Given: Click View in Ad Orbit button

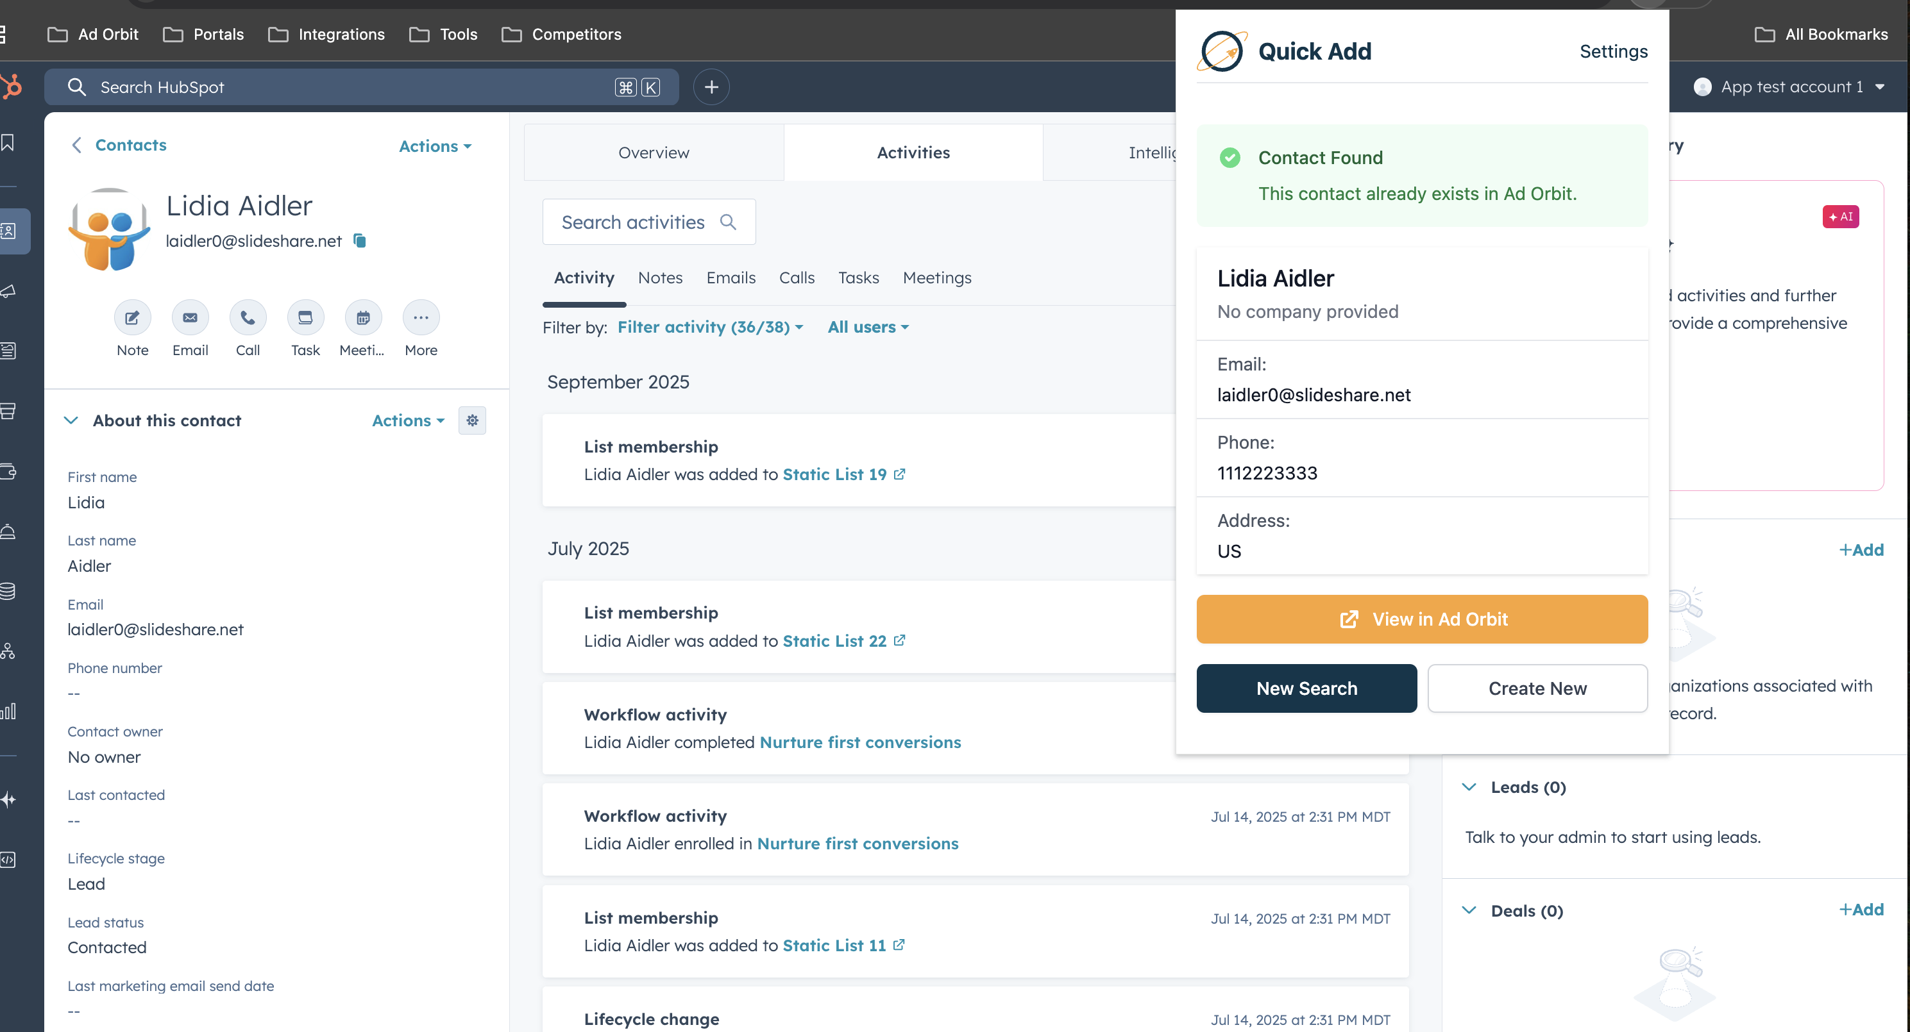Looking at the screenshot, I should [x=1421, y=619].
